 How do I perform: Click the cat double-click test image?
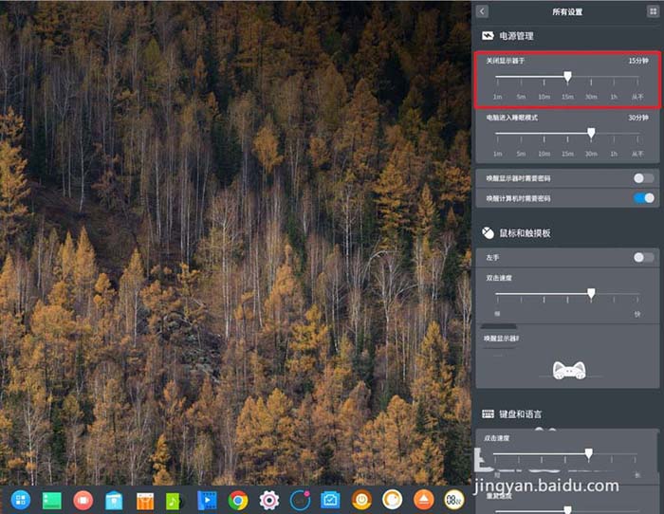[569, 371]
